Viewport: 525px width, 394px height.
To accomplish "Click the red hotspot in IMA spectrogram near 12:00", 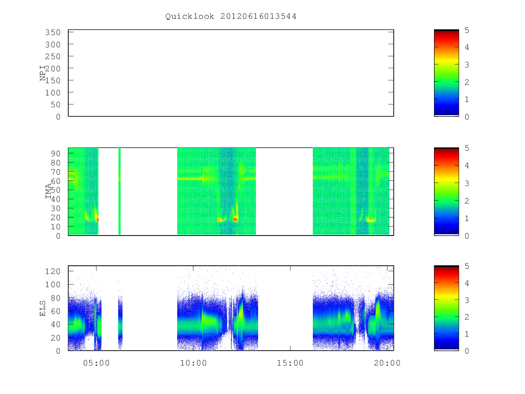I will 235,219.
